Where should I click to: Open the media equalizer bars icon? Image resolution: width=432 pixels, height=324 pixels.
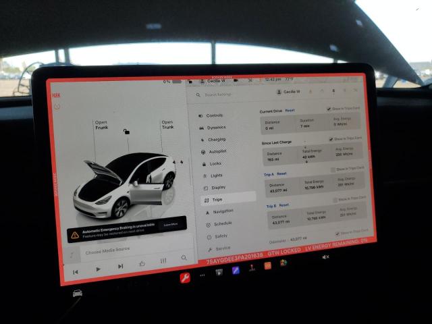pyautogui.click(x=163, y=261)
